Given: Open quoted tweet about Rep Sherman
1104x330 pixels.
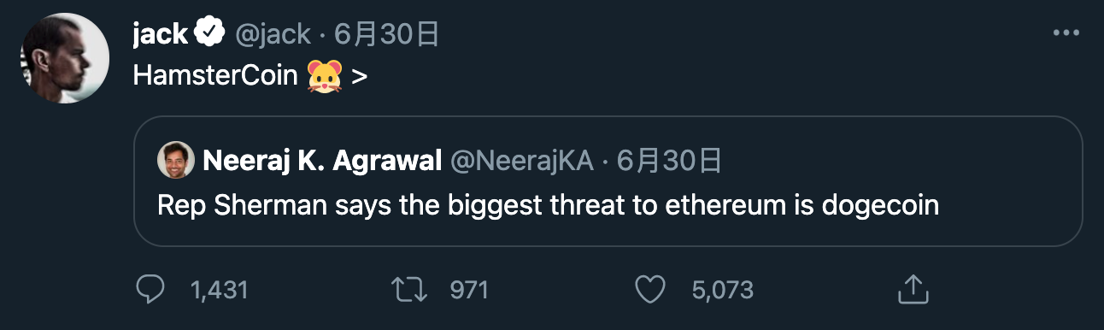Looking at the screenshot, I should [x=608, y=182].
